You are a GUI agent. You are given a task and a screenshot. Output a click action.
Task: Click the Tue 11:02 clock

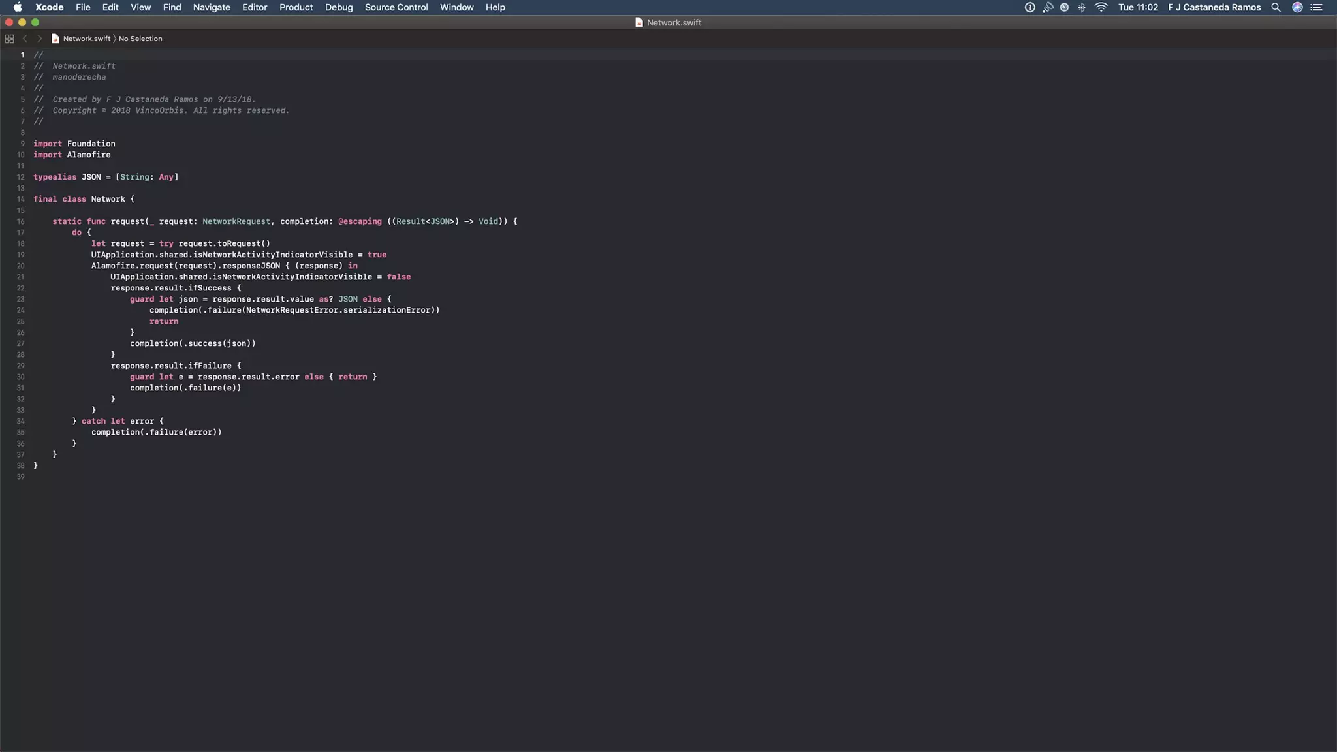1138,7
